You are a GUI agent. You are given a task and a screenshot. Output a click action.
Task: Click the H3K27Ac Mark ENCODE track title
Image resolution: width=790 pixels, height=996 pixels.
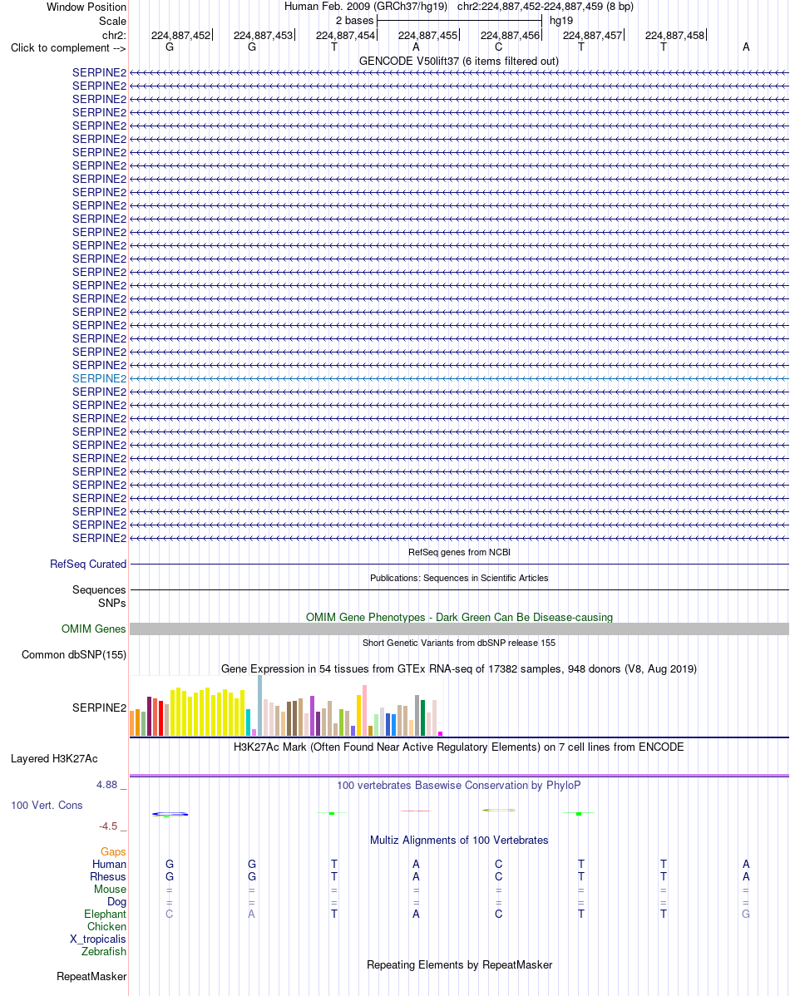[x=459, y=747]
